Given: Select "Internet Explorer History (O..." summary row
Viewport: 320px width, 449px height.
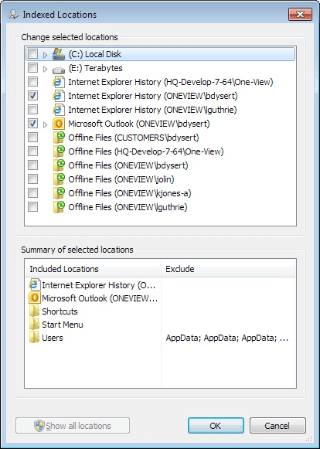Looking at the screenshot, I should [x=99, y=285].
